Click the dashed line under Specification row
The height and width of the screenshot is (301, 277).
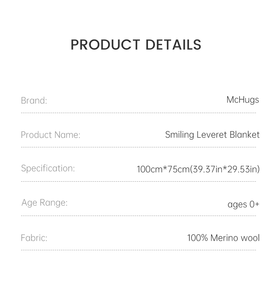[138, 182]
